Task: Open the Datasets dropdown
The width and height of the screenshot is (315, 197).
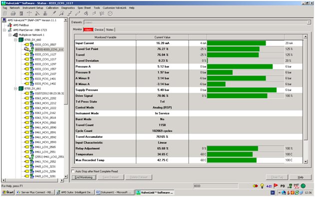Action: 309,22
